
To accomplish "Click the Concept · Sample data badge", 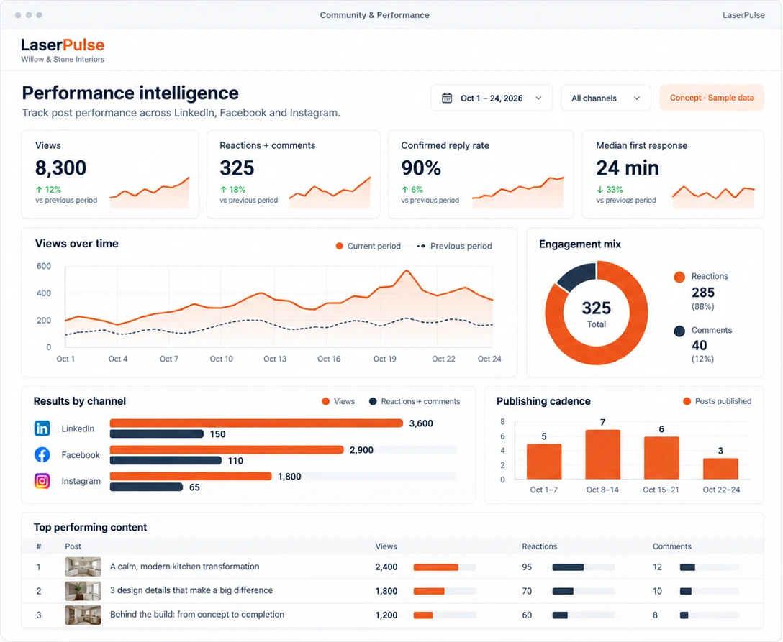I will click(x=712, y=98).
